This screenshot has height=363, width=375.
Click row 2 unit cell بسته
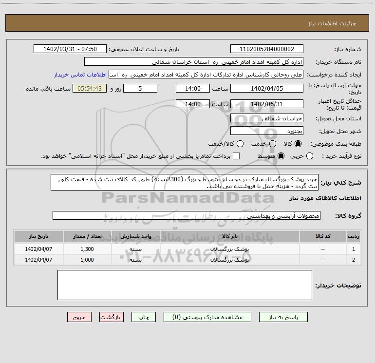pos(135,260)
